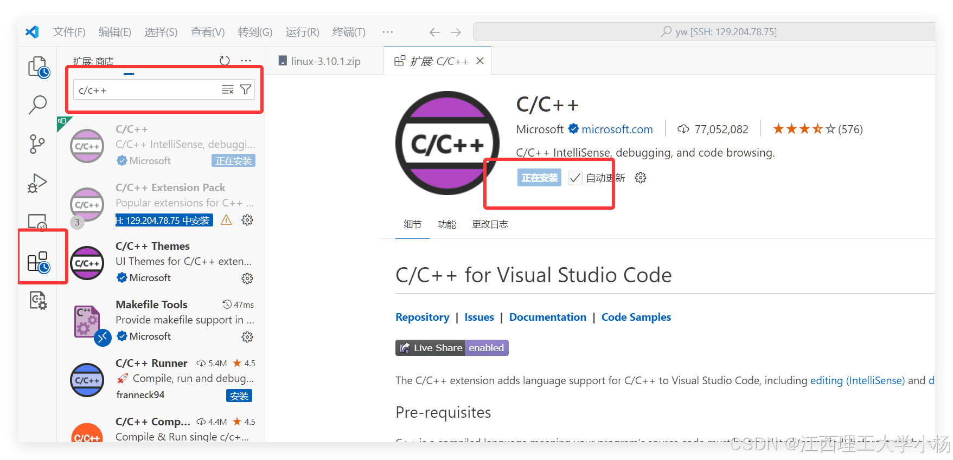
Task: Open the extension search filter menu
Action: [246, 90]
